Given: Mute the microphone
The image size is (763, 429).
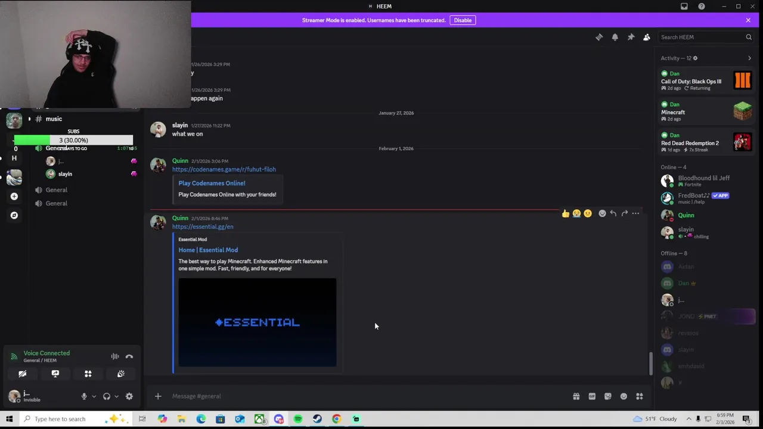Looking at the screenshot, I should tap(84, 396).
